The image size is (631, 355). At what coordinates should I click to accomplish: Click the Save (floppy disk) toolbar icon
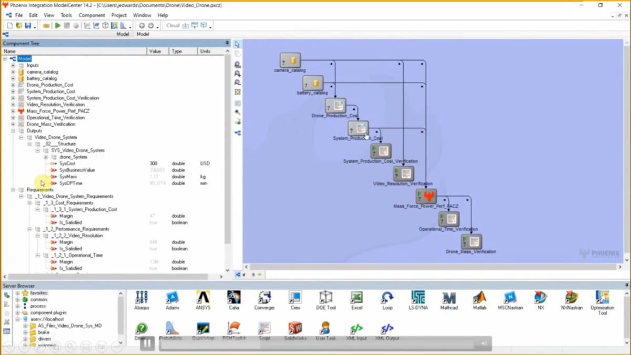point(28,25)
